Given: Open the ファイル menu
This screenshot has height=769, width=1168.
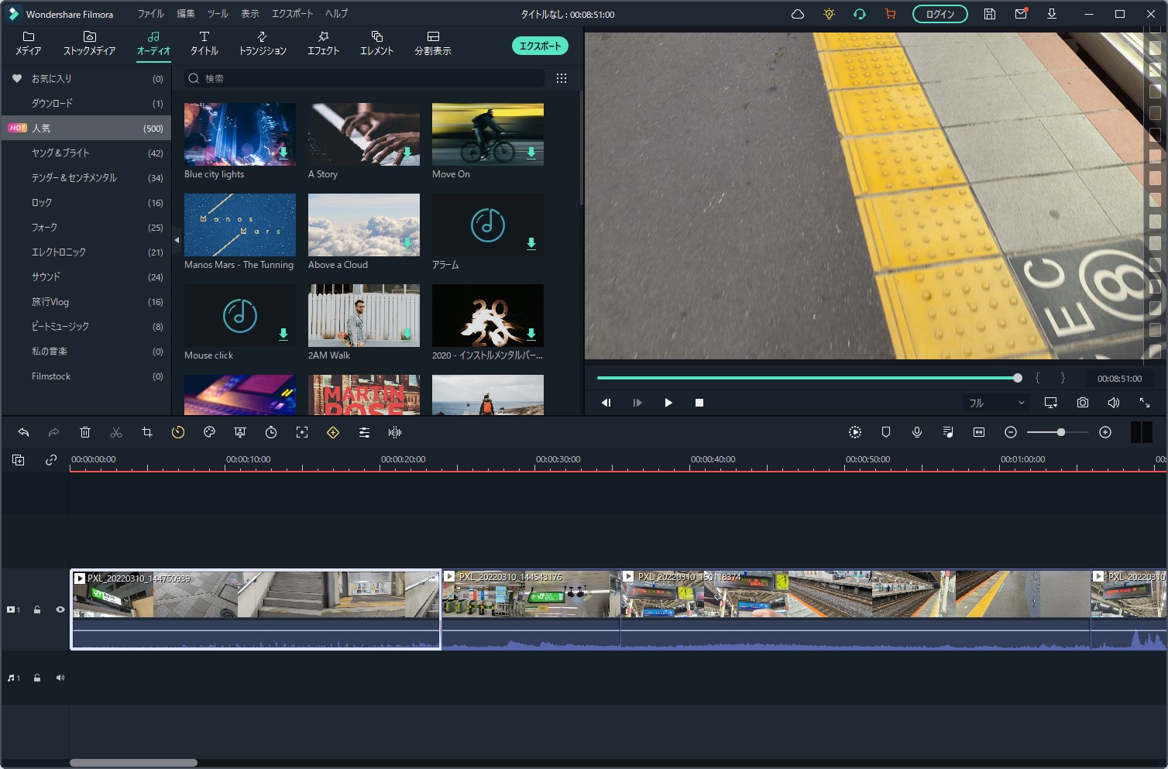Looking at the screenshot, I should pyautogui.click(x=150, y=14).
